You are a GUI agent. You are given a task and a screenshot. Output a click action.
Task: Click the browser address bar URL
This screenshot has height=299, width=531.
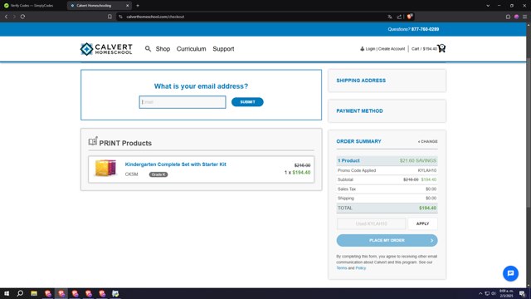pos(155,17)
